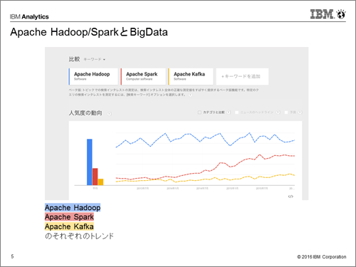
Task: Click the globe icon beside the IBM logo
Action: [x=341, y=14]
